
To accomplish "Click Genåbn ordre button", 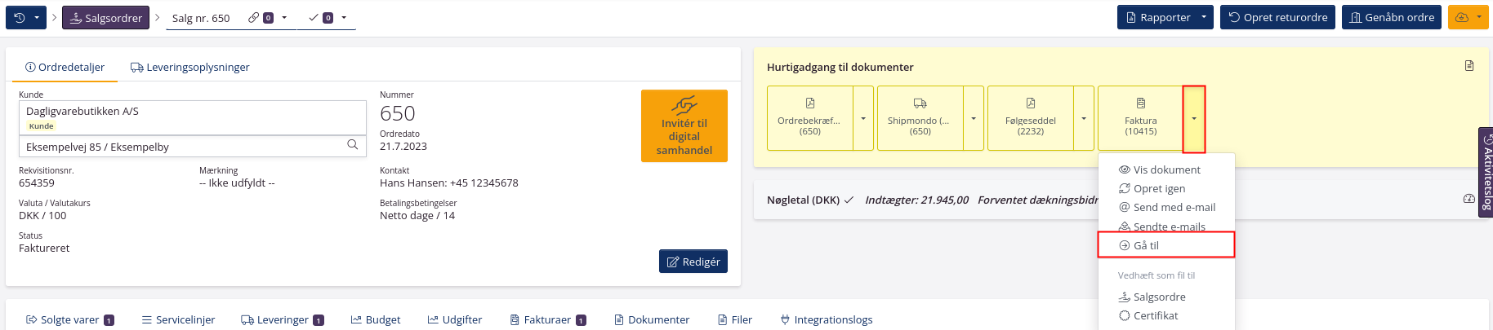I will pos(1392,17).
